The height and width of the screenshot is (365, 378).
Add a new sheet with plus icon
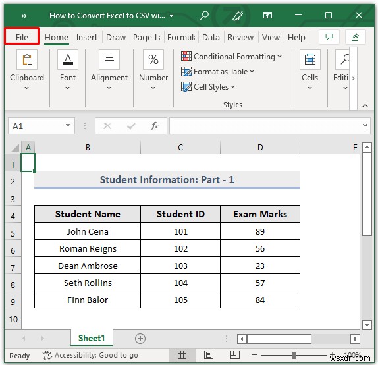click(x=140, y=339)
